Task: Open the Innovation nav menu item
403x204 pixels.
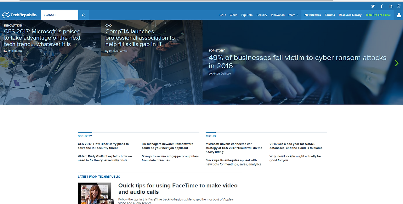Action: click(x=278, y=15)
